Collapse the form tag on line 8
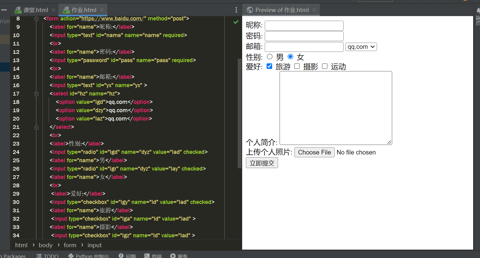Viewport: 480px width, 258px height. [x=36, y=19]
